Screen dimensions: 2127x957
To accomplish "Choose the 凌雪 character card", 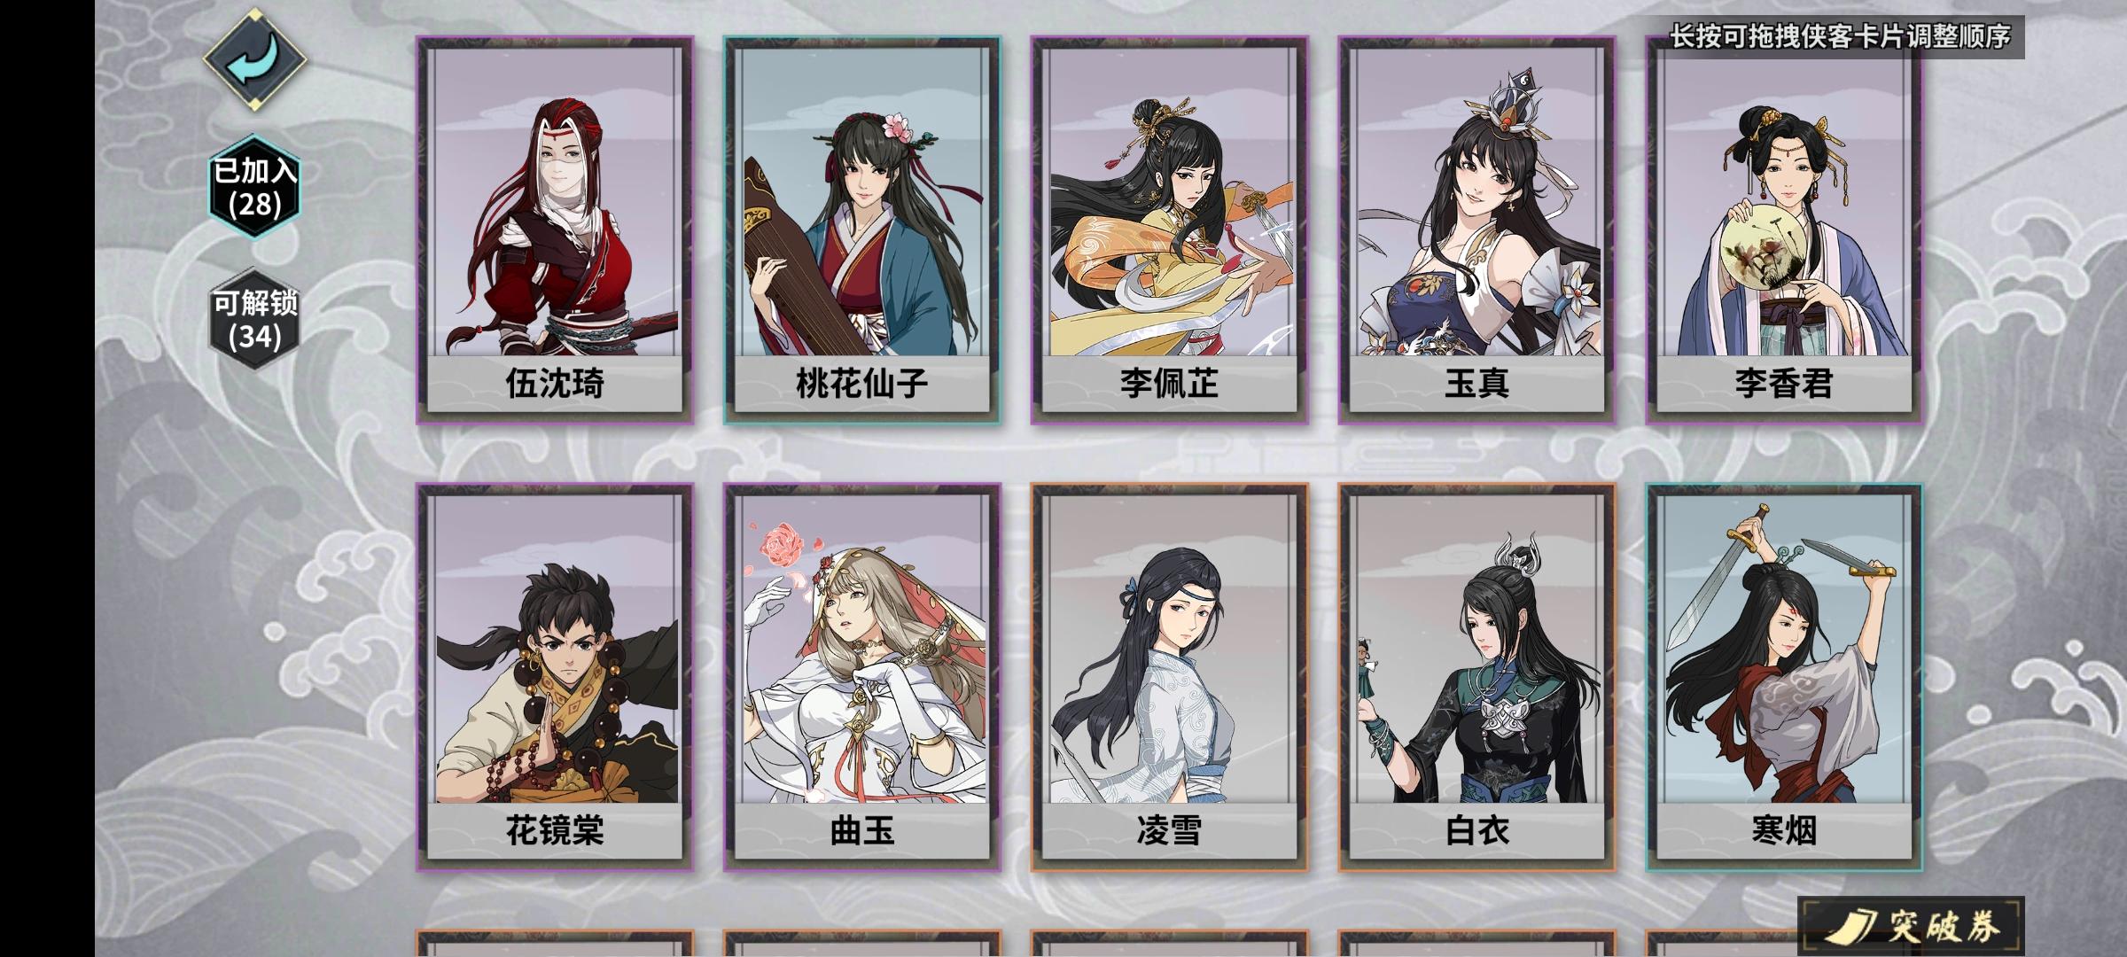I will click(x=1169, y=677).
